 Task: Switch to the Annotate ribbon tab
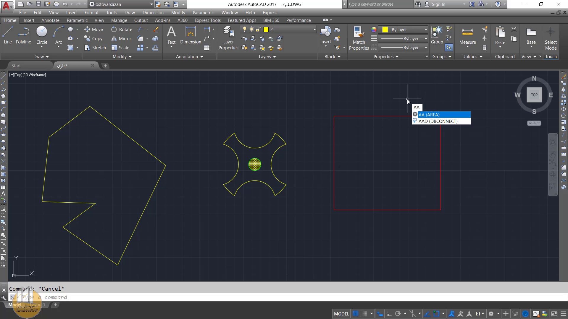coord(50,20)
